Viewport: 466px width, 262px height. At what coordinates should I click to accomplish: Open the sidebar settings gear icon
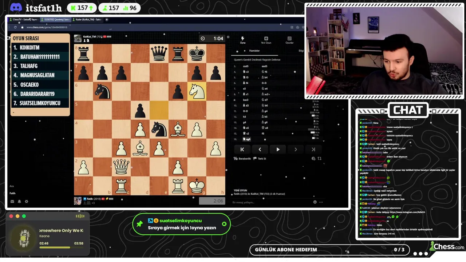[27, 201]
